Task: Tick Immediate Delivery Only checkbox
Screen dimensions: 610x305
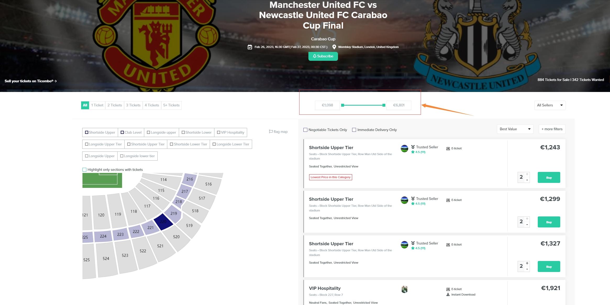Action: pos(354,130)
